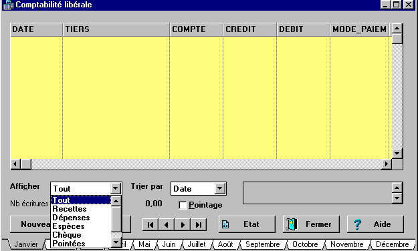This screenshot has width=418, height=251.
Task: Open Aide help button
Action: (x=375, y=224)
